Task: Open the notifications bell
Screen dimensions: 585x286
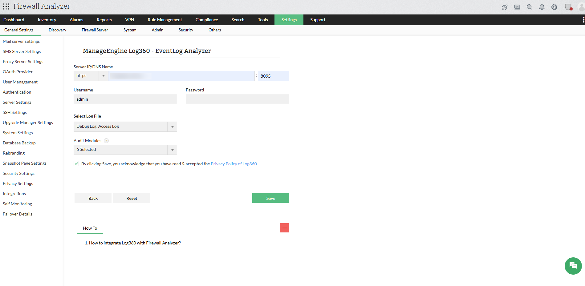Action: (542, 6)
